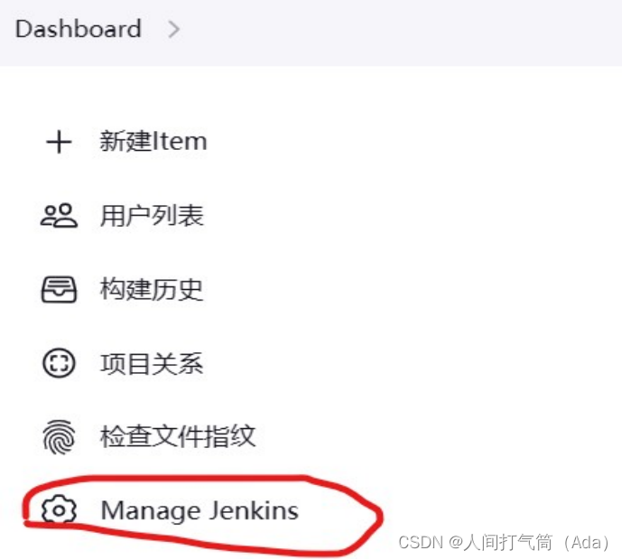Open the Dashboard breadcrumb link

coord(79,29)
